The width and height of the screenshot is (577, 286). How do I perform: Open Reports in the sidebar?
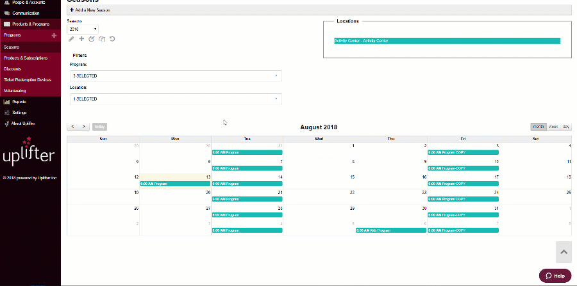(19, 101)
